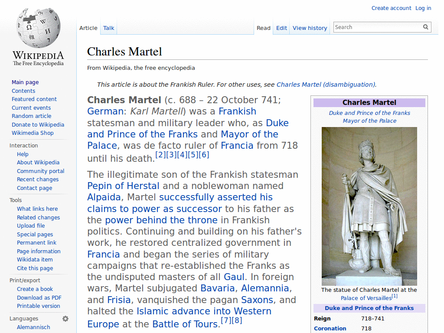View Recent changes link
The image size is (444, 333).
click(x=38, y=180)
